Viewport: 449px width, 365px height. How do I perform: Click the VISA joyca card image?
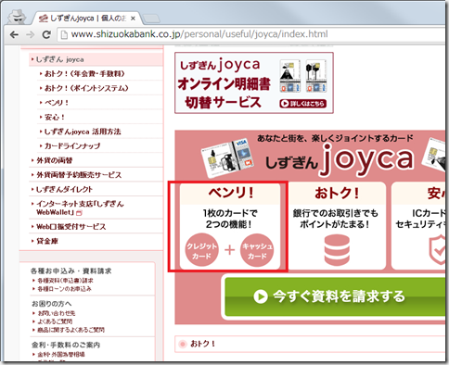227,157
